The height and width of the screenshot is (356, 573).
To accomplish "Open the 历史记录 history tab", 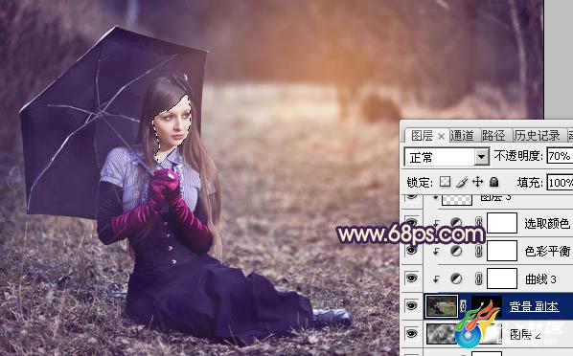I will (538, 136).
